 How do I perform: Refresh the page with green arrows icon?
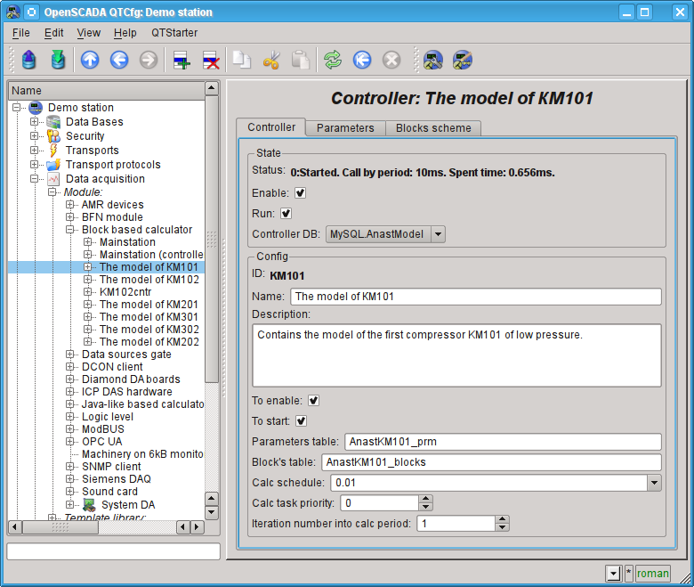click(333, 60)
